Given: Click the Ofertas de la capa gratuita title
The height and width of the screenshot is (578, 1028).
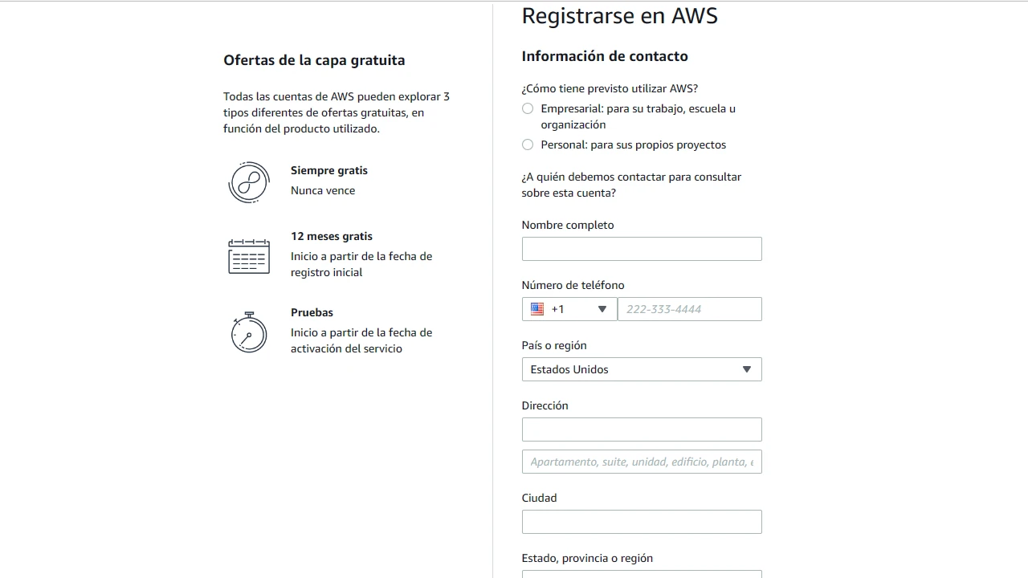Looking at the screenshot, I should 314,60.
